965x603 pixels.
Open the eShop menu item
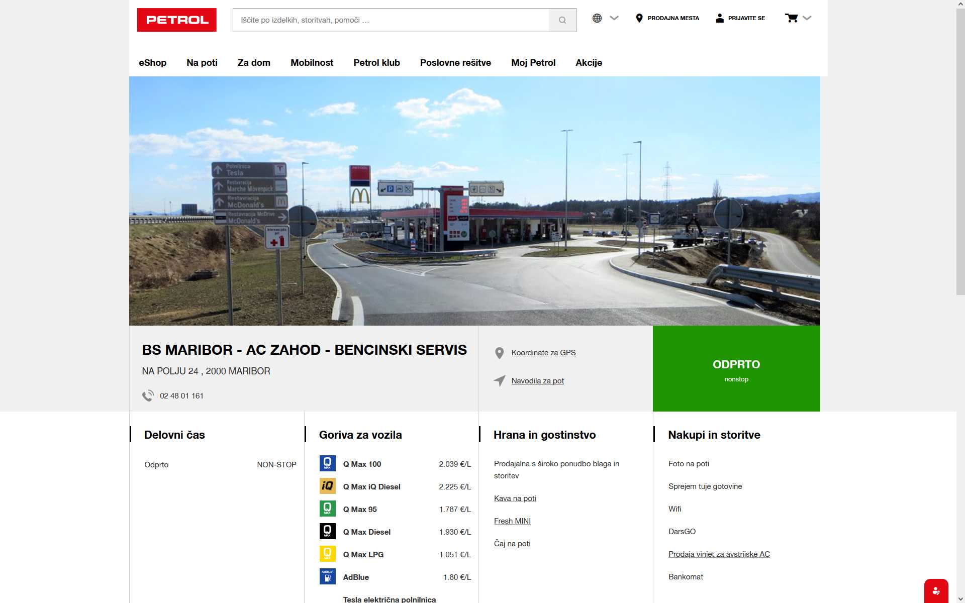pyautogui.click(x=152, y=63)
